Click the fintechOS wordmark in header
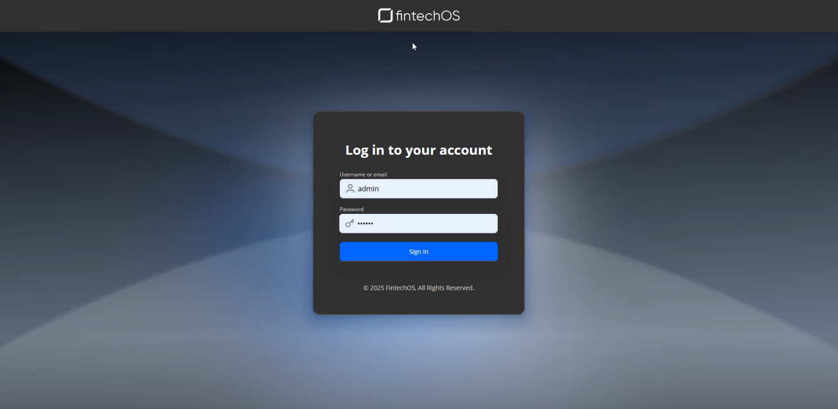Viewport: 838px width, 409px height. (428, 16)
